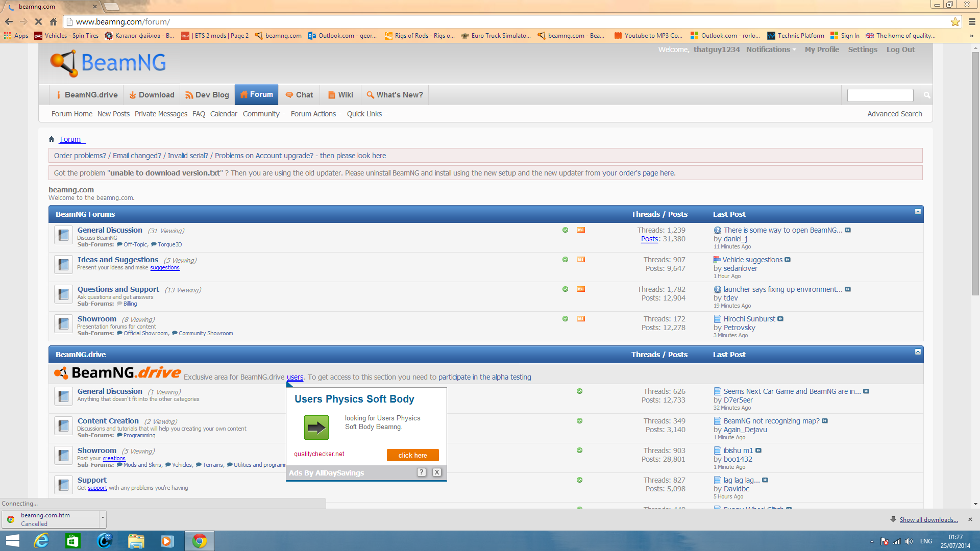Viewport: 980px width, 551px height.
Task: Click the Windows Start button
Action: (12, 541)
